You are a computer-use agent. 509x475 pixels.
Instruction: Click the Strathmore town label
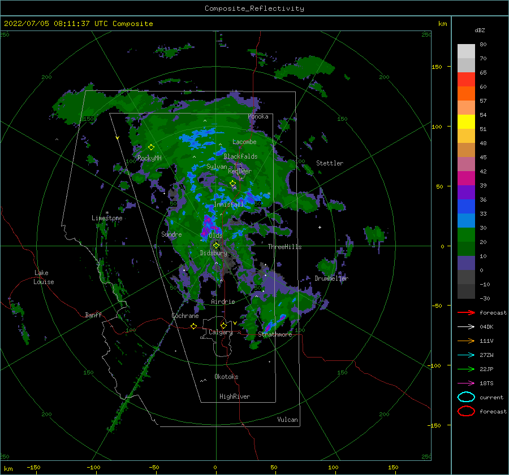(x=275, y=334)
